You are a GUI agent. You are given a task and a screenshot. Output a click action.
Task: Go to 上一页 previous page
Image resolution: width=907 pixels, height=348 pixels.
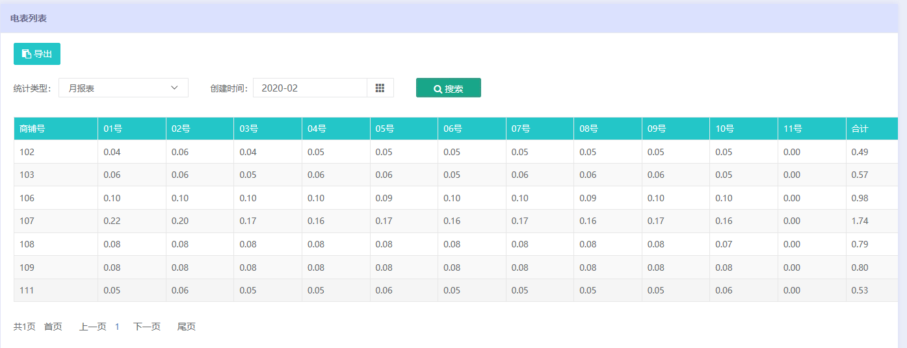[x=92, y=327]
